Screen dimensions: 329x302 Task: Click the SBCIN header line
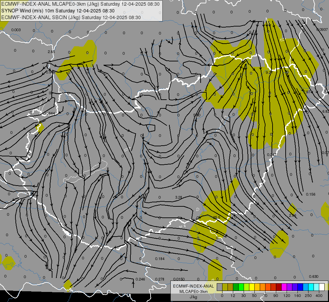(71, 17)
